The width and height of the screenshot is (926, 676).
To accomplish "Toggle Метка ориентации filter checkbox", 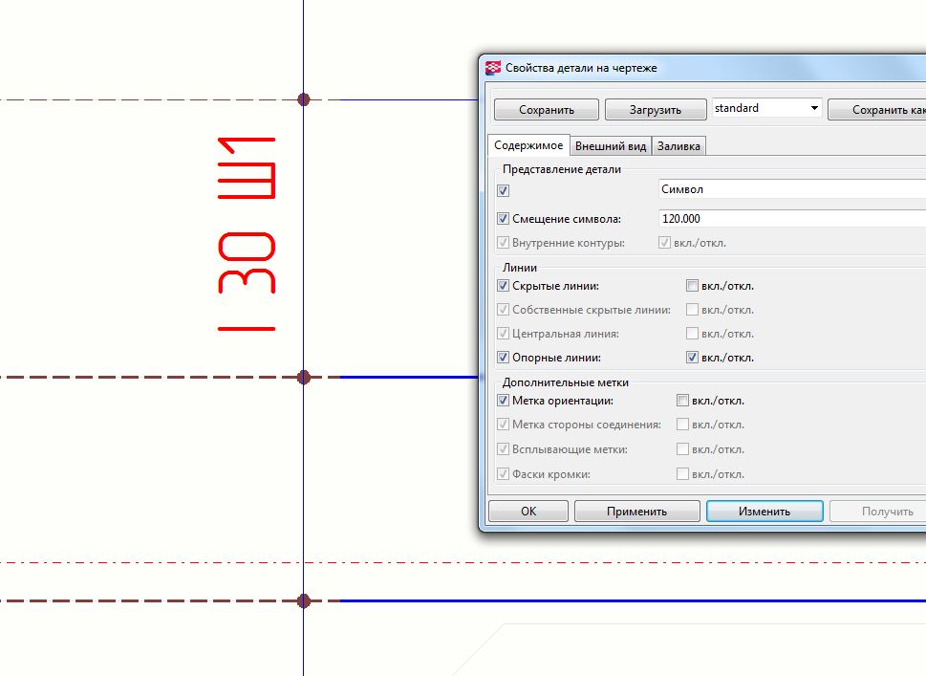I will [504, 400].
